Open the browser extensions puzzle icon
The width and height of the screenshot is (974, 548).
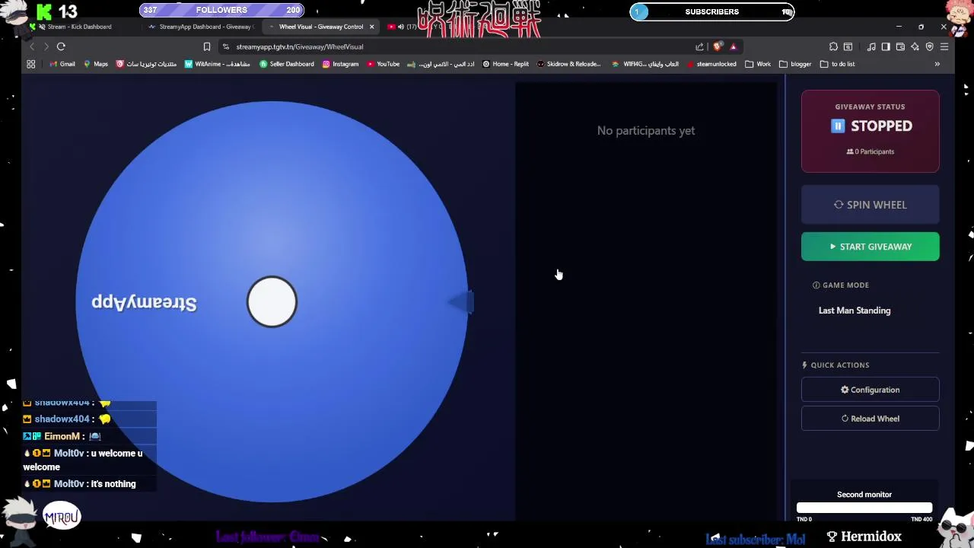point(833,46)
